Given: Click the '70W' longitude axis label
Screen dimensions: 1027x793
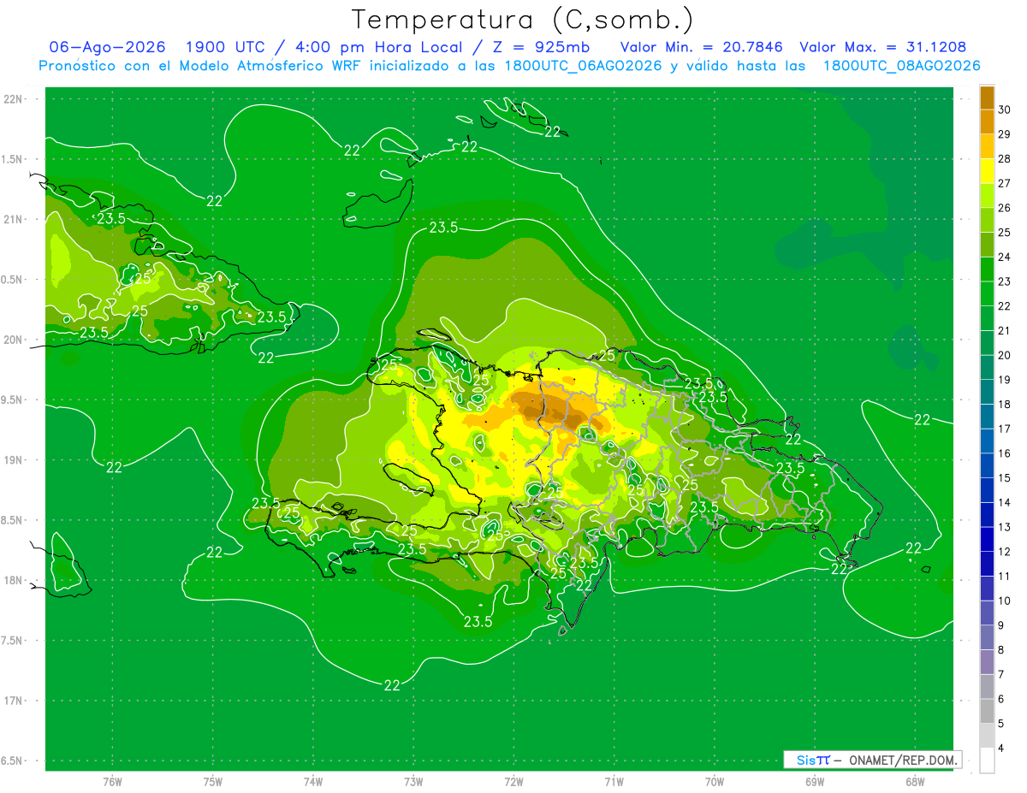Looking at the screenshot, I should pyautogui.click(x=714, y=782).
